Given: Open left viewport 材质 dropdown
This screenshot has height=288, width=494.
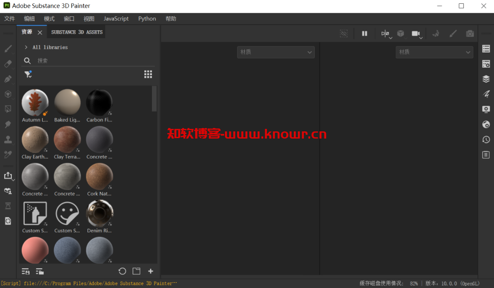Looking at the screenshot, I should pyautogui.click(x=276, y=52).
